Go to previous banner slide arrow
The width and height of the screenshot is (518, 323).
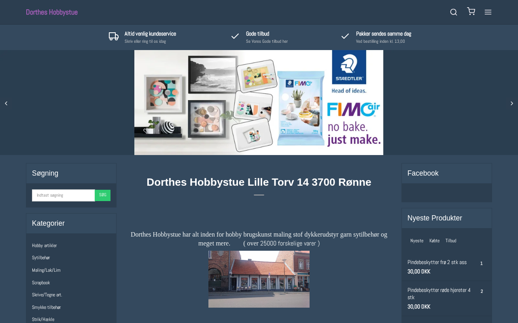pos(6,103)
